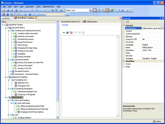Image resolution: width=165 pixels, height=124 pixels.
Task: Click the Link new topic toolbar icon
Action: (x=11, y=14)
